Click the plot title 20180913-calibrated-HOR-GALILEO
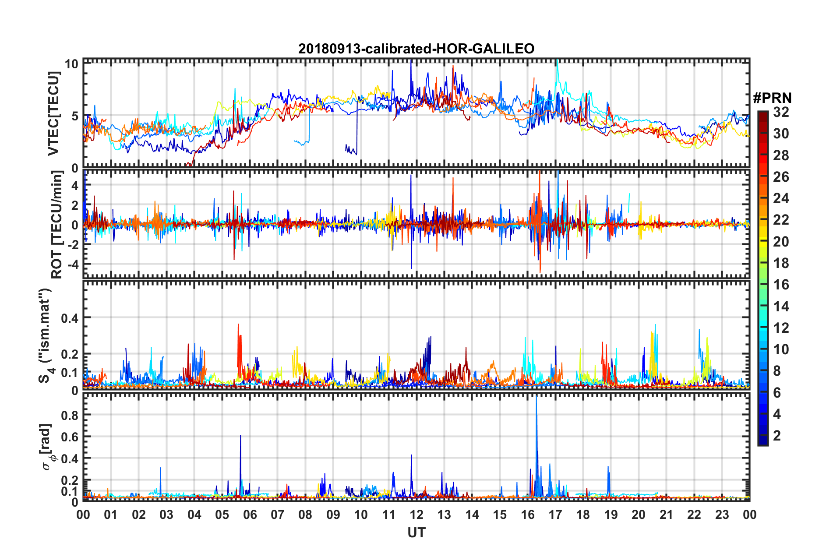 (x=416, y=49)
